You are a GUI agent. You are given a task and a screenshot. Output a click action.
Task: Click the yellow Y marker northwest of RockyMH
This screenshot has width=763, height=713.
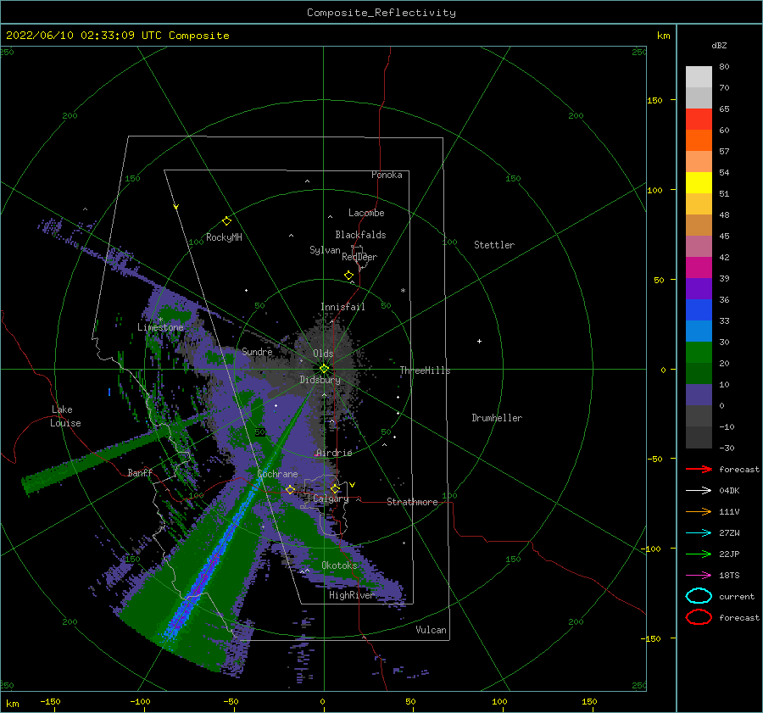pos(176,207)
